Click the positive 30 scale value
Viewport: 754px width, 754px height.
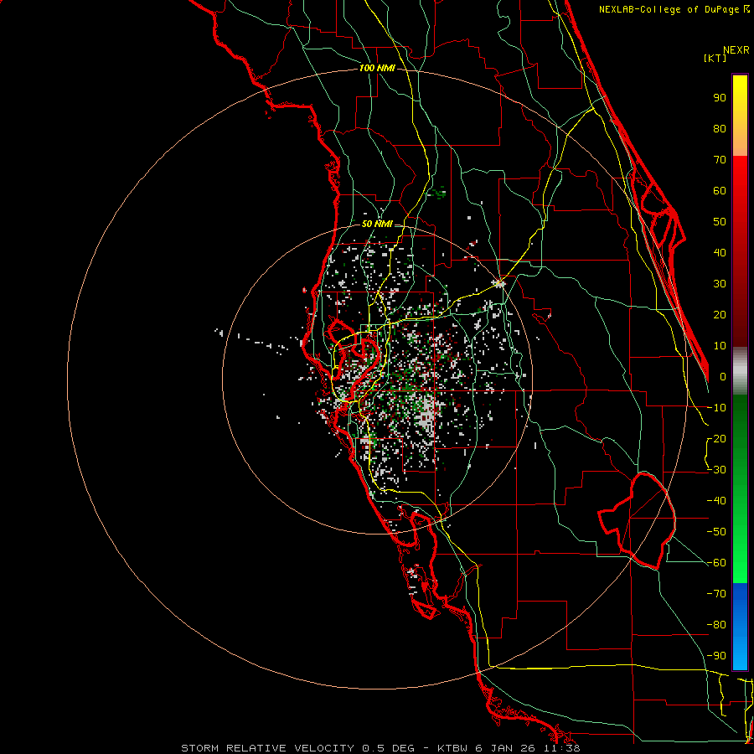[720, 284]
